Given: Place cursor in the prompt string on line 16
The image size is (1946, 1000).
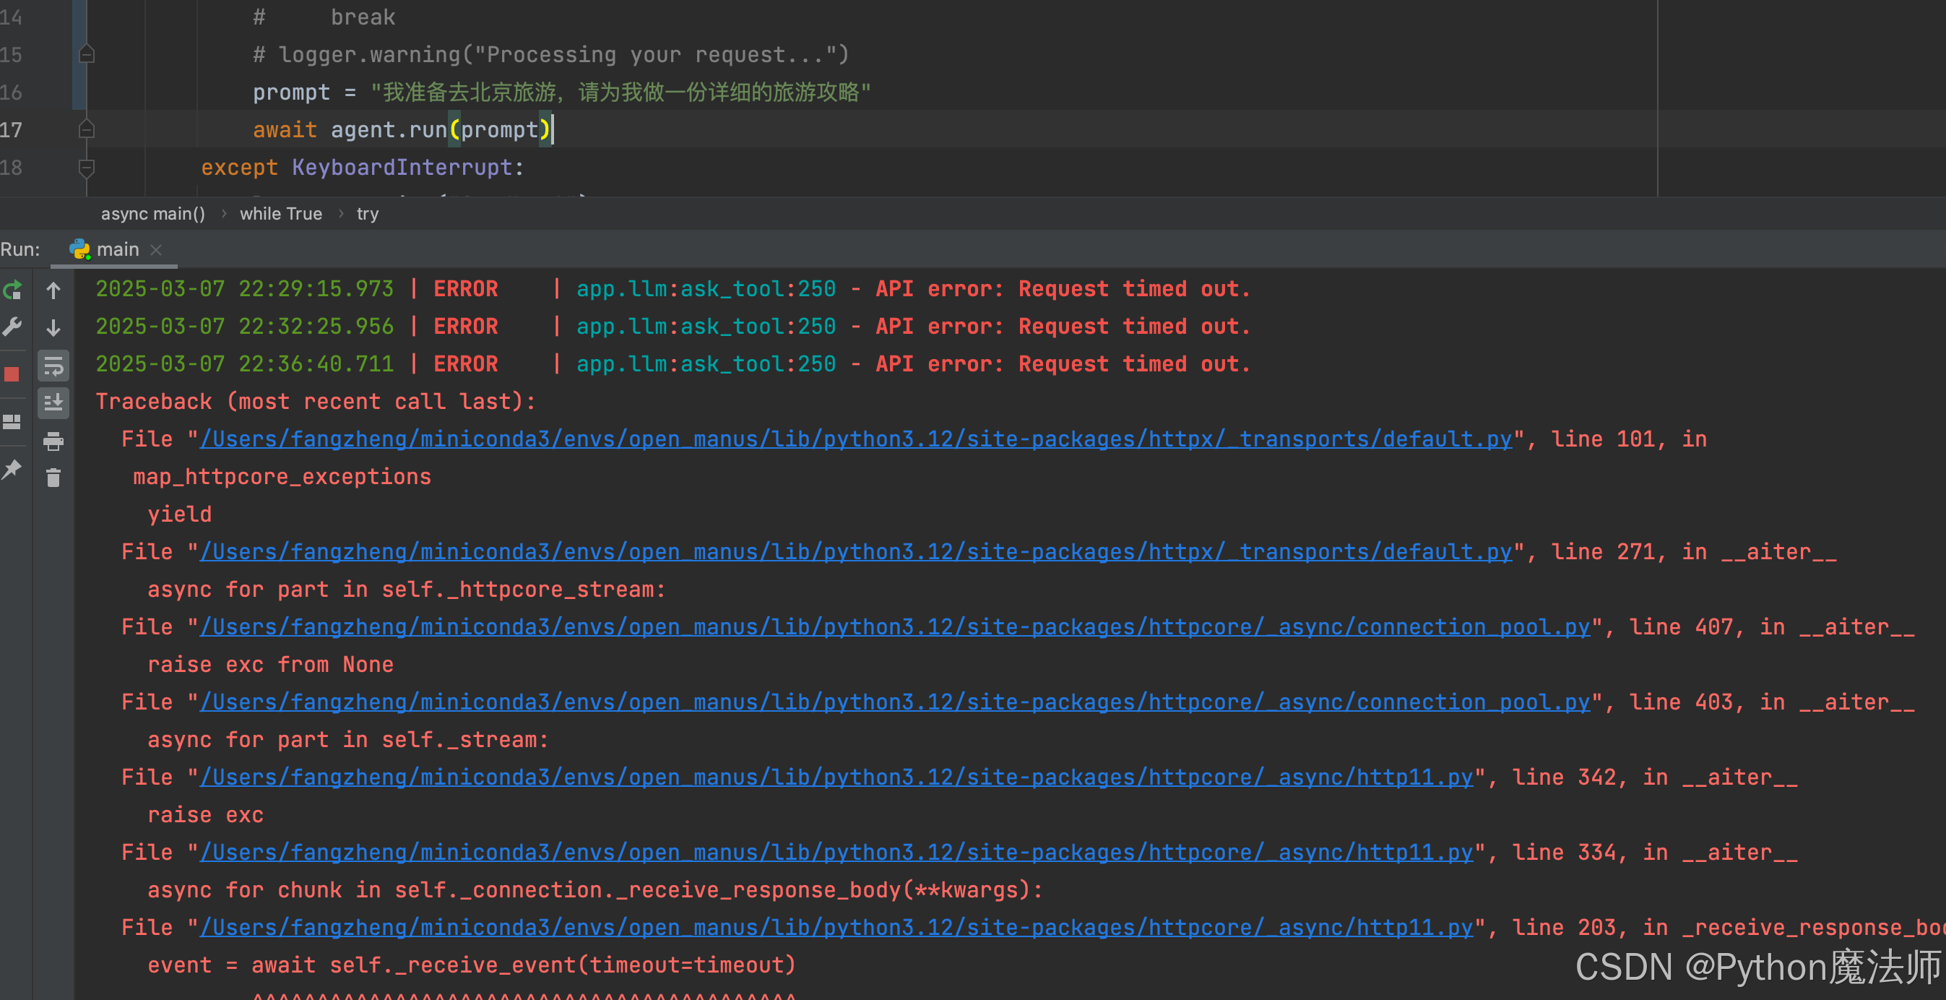Looking at the screenshot, I should [620, 92].
